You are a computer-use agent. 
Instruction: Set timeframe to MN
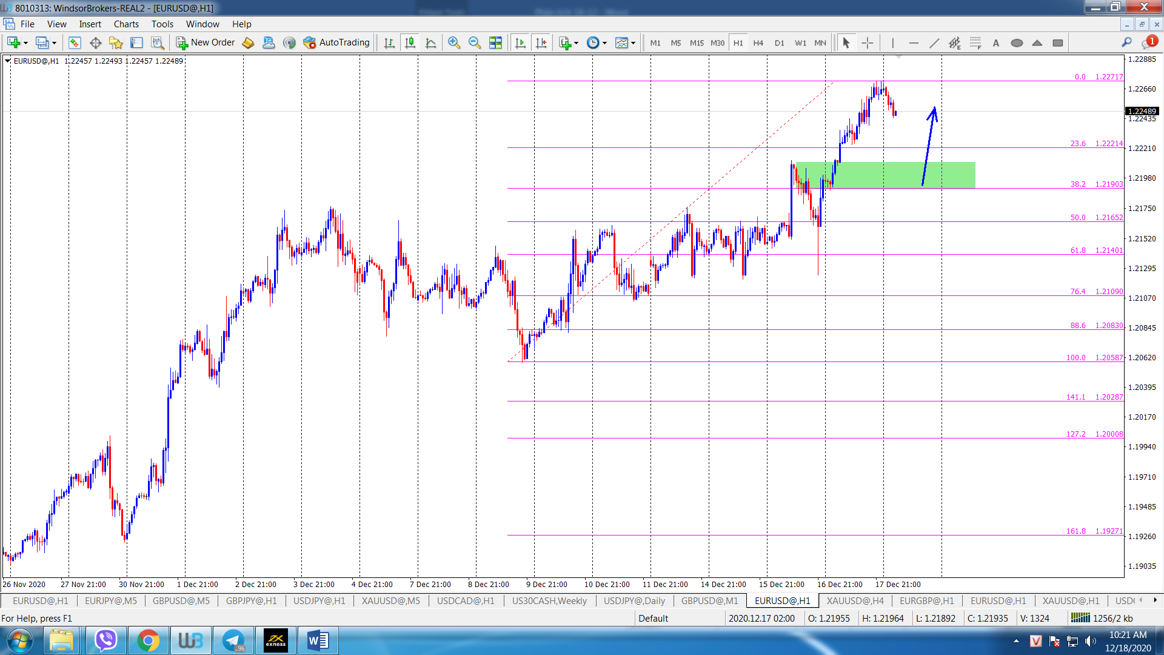pos(820,43)
